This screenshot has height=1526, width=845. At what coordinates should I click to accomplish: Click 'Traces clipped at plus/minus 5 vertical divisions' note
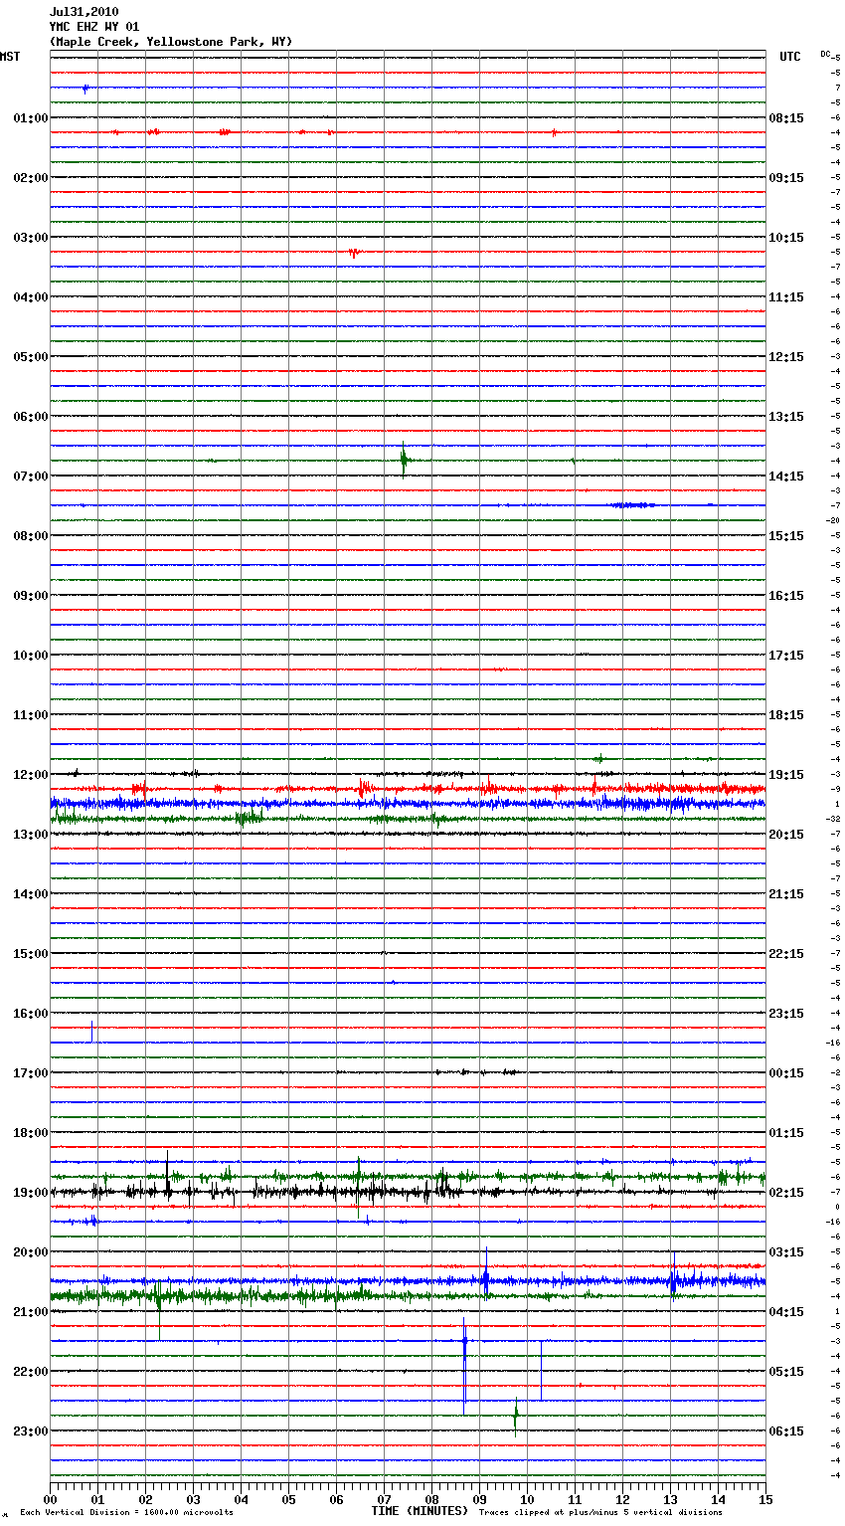601,1513
